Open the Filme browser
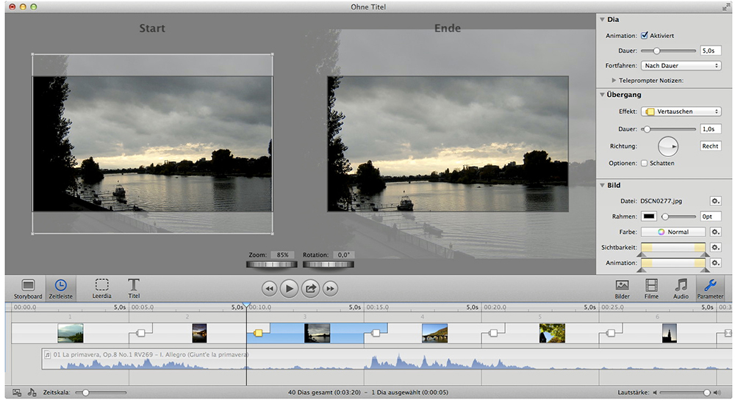Screen dimensions: 735x402 [651, 288]
